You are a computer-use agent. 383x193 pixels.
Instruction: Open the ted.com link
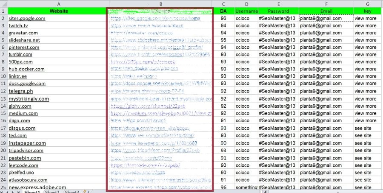(x=17, y=136)
